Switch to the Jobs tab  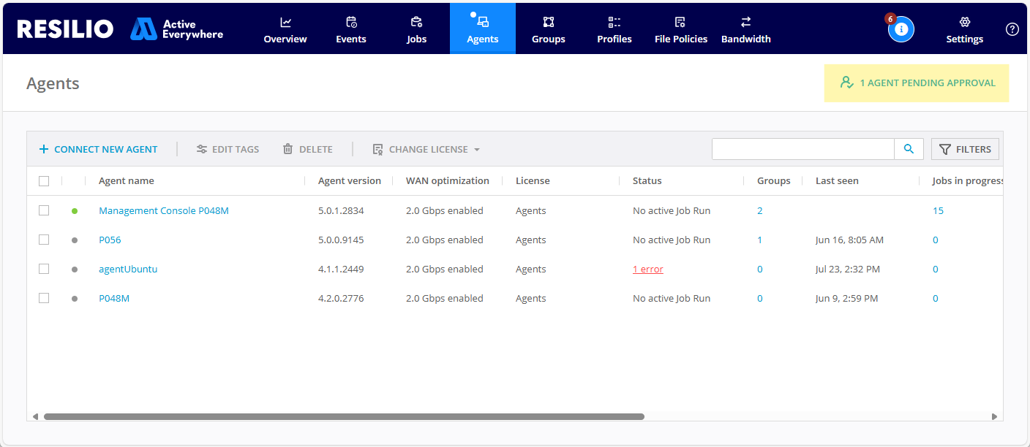click(x=416, y=29)
